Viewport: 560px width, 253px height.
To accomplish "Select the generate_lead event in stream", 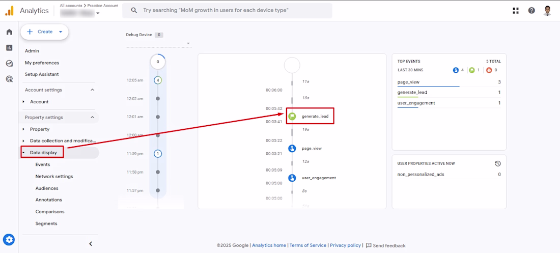I will pos(315,117).
